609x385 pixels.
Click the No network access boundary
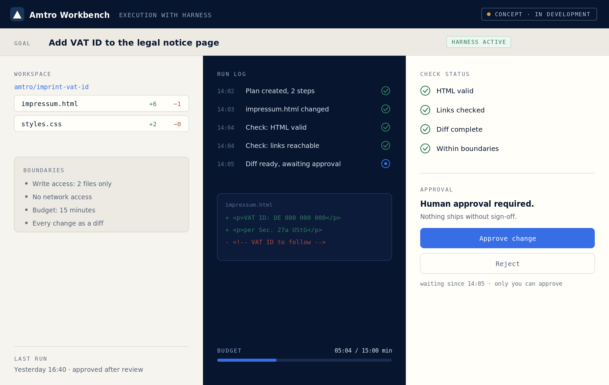tap(62, 197)
